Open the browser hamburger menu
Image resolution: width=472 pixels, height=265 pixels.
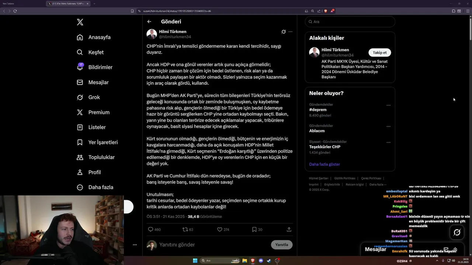click(468, 11)
